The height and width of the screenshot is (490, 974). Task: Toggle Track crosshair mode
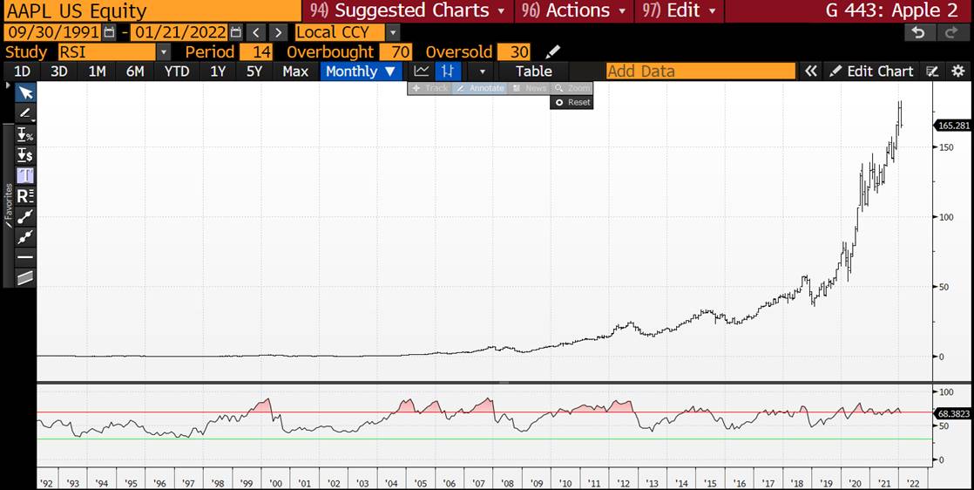click(430, 88)
